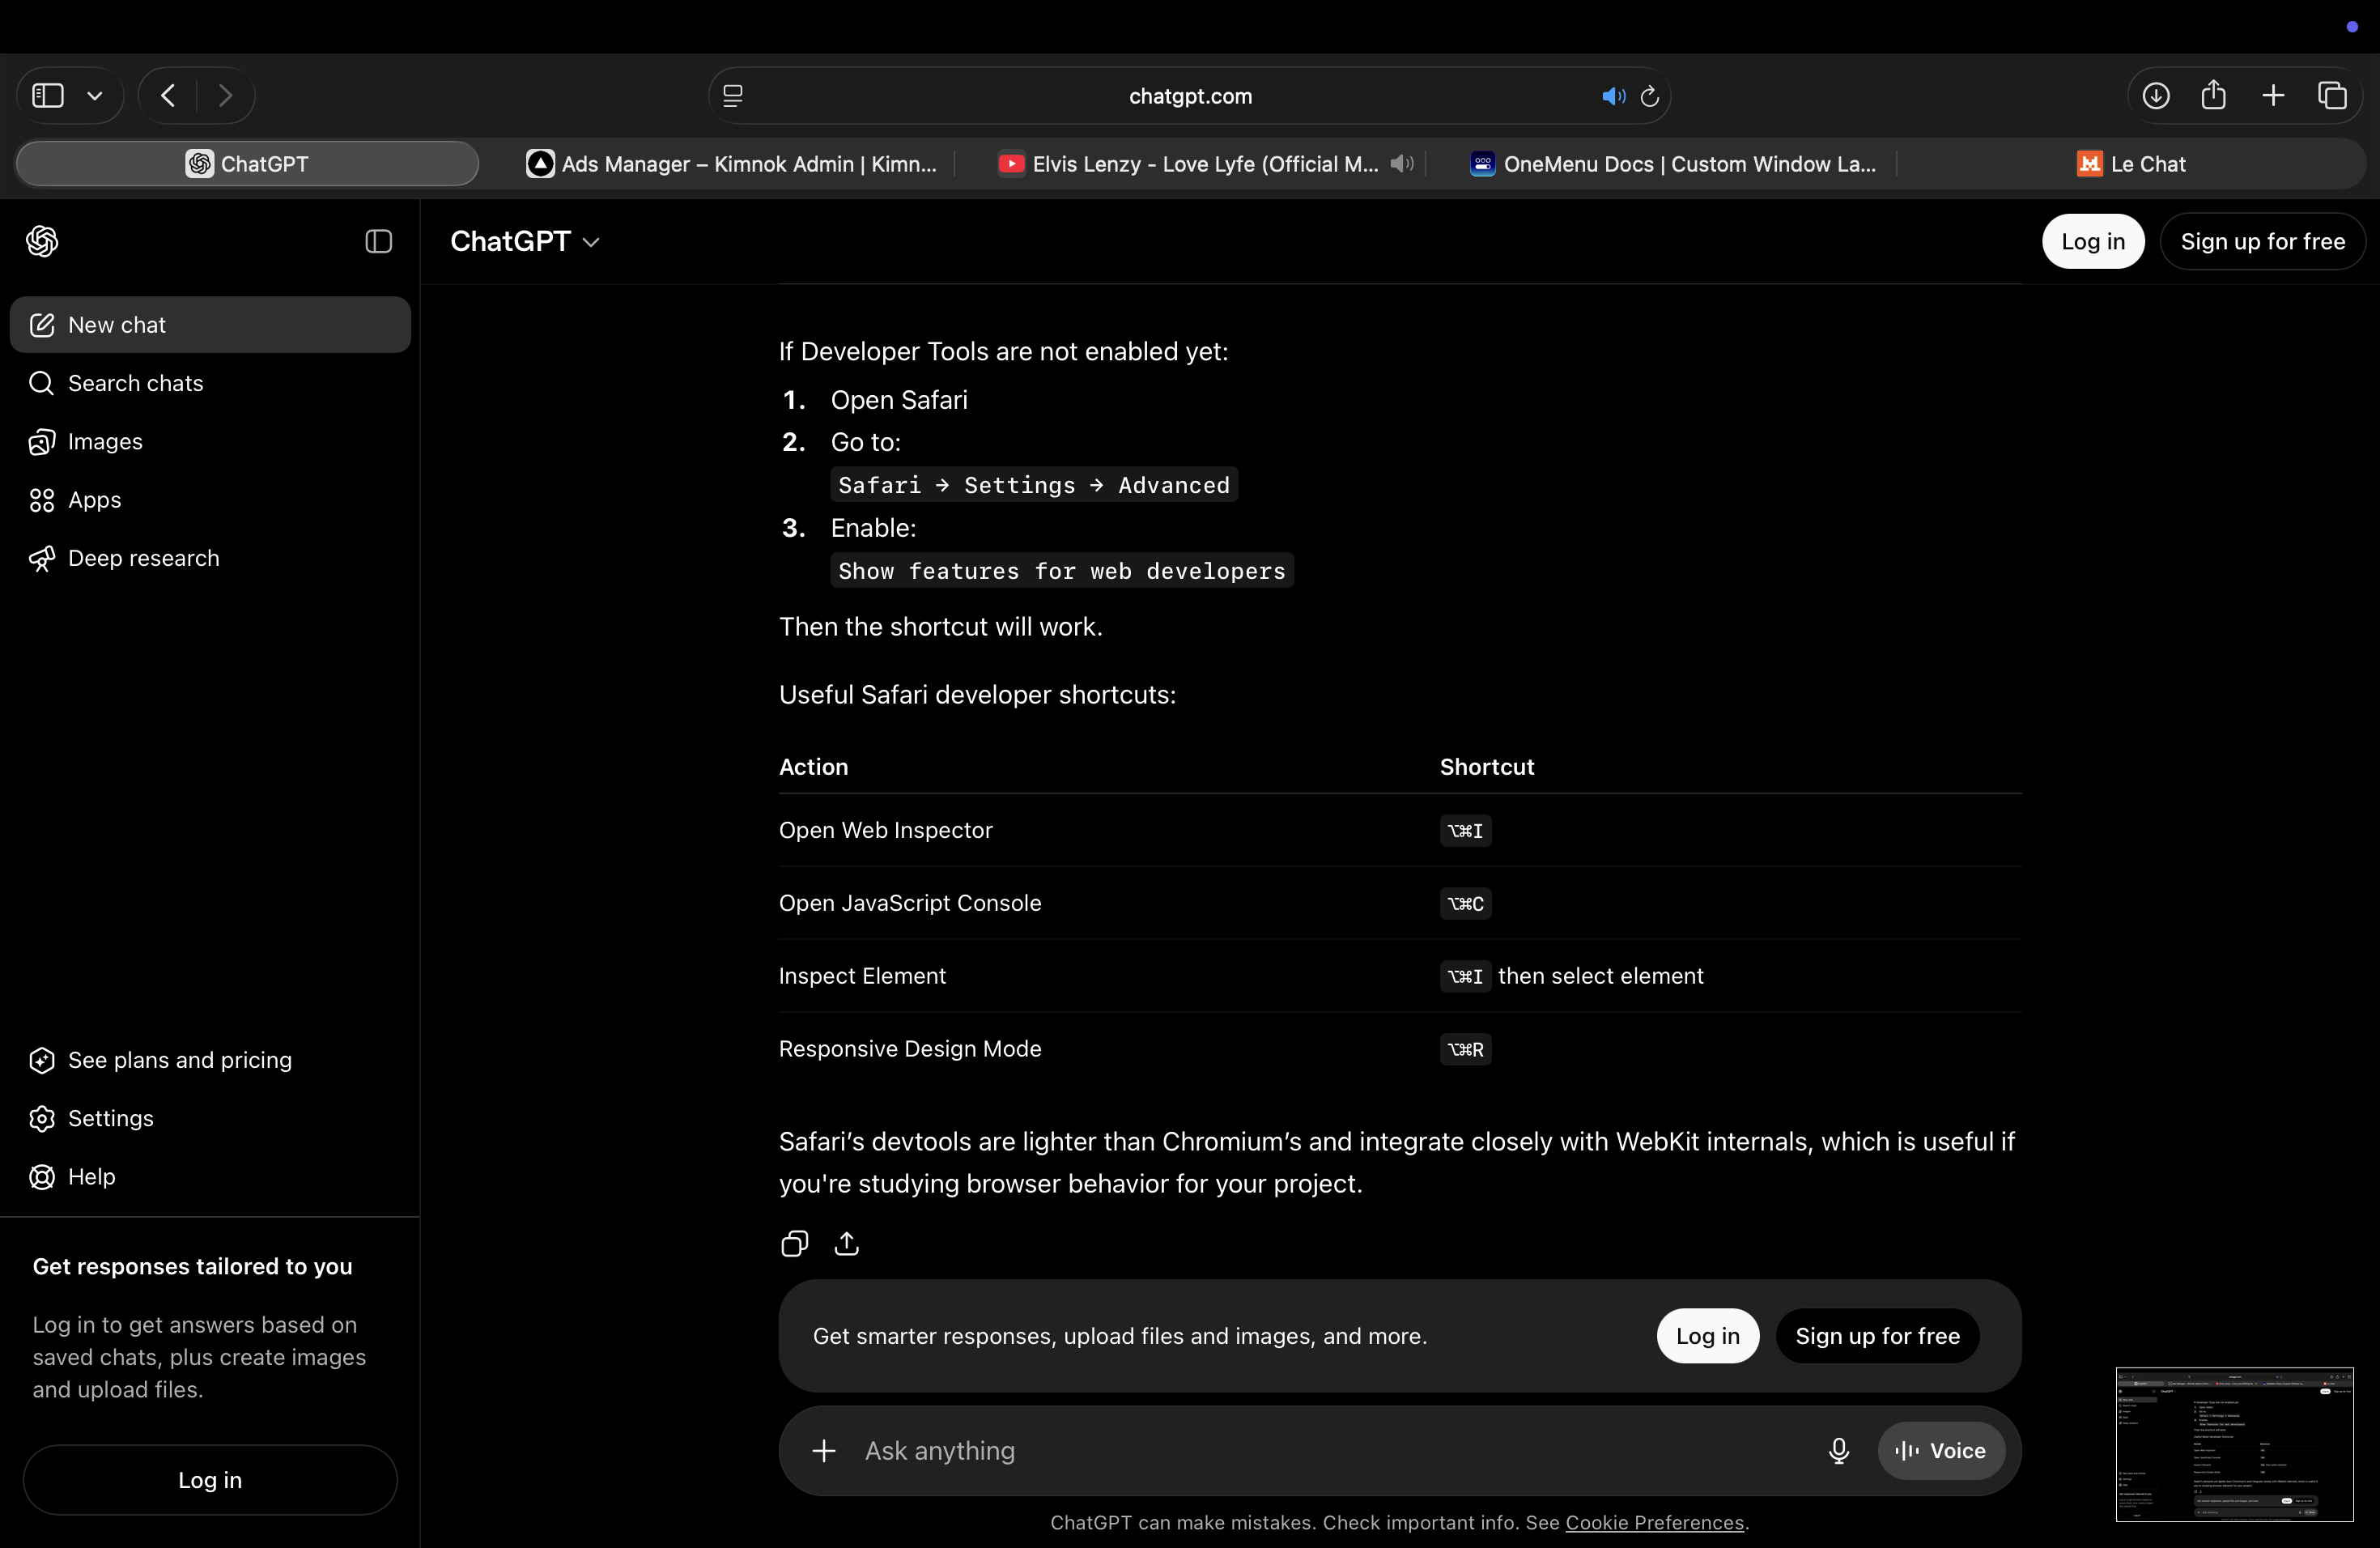Click Sign up for free in header
The height and width of the screenshot is (1548, 2380).
click(2262, 241)
